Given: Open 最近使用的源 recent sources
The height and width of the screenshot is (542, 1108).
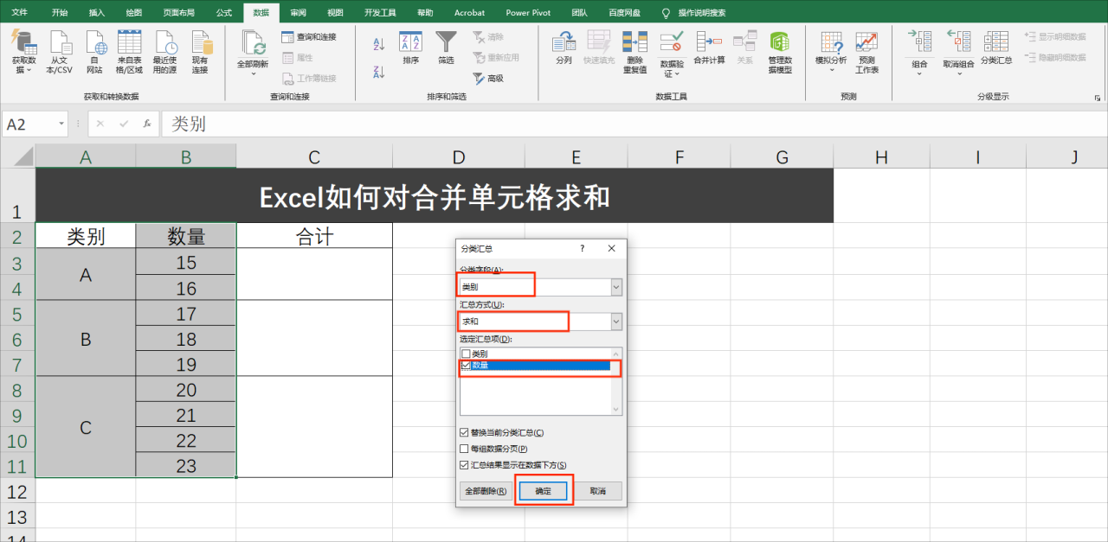Looking at the screenshot, I should tap(165, 52).
